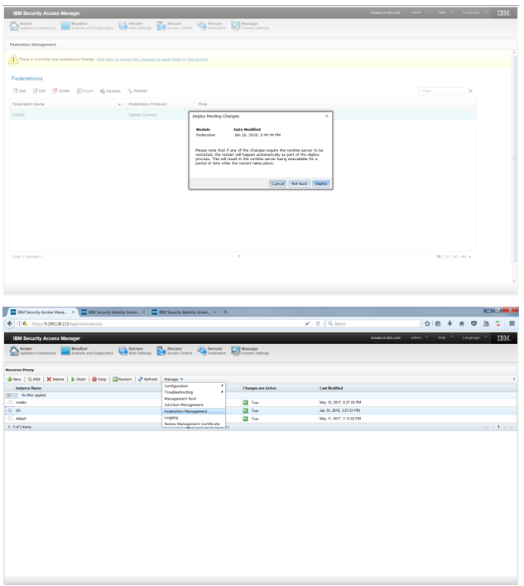Click Export in the Federations toolbar

pyautogui.click(x=85, y=91)
